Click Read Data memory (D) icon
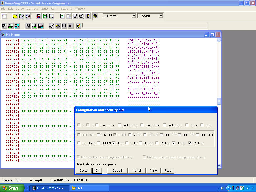Image resolution: width=256 pixels, height=192 pixels. (x=17, y=26)
